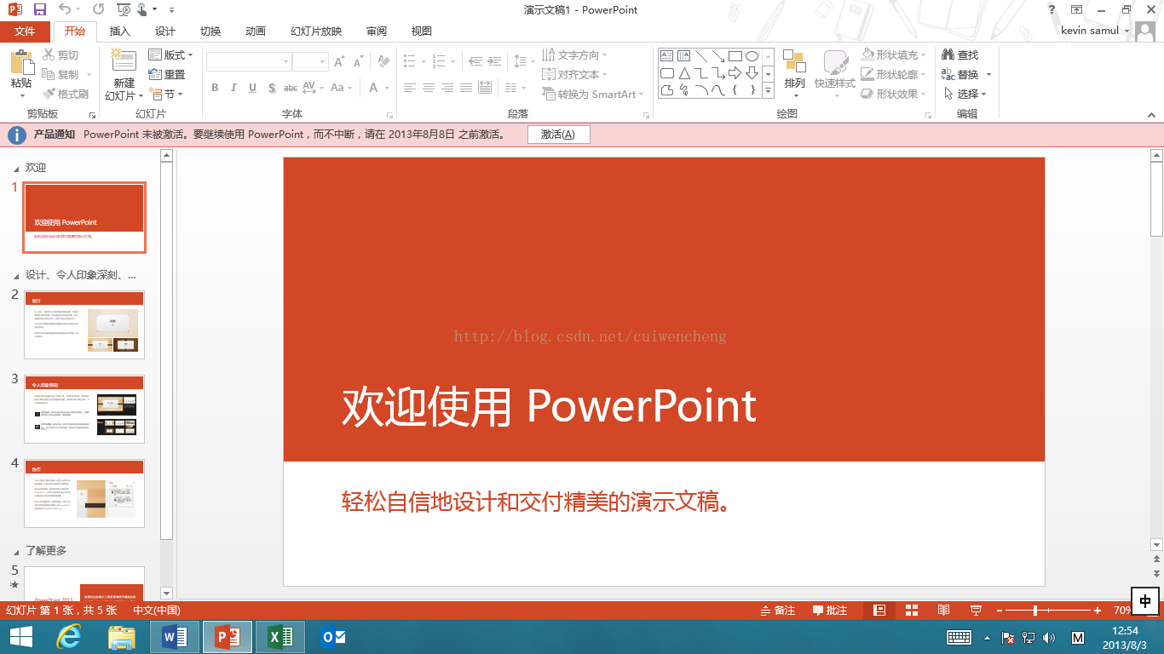Viewport: 1164px width, 654px height.
Task: Click the 中文(中国) language in status bar
Action: (x=157, y=610)
